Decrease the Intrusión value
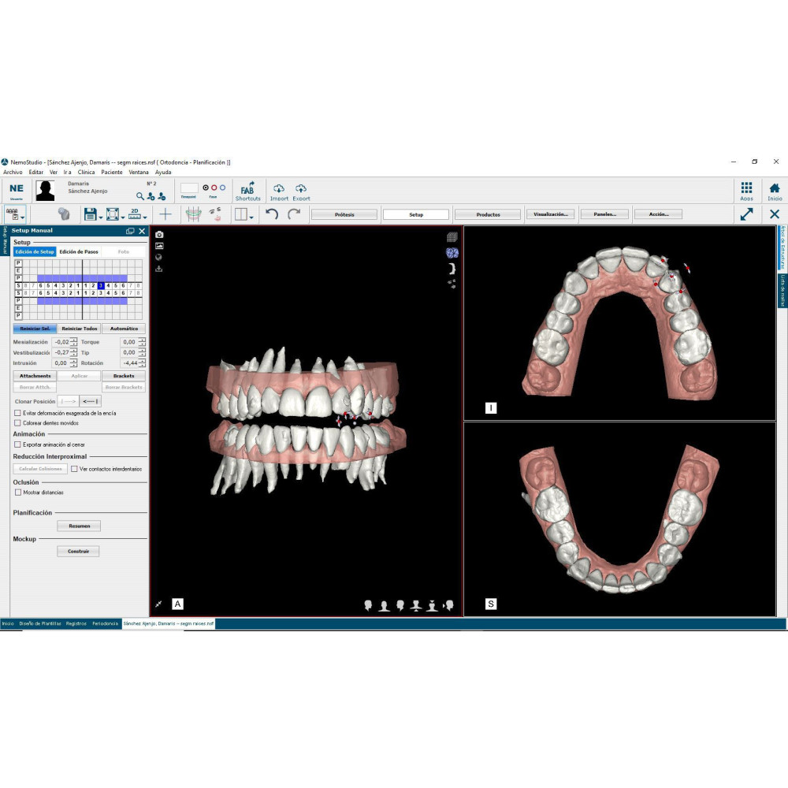 pyautogui.click(x=74, y=366)
